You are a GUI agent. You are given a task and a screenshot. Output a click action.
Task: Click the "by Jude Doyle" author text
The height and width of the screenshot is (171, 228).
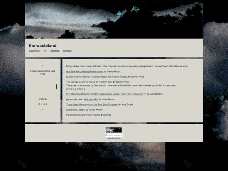[125, 105]
